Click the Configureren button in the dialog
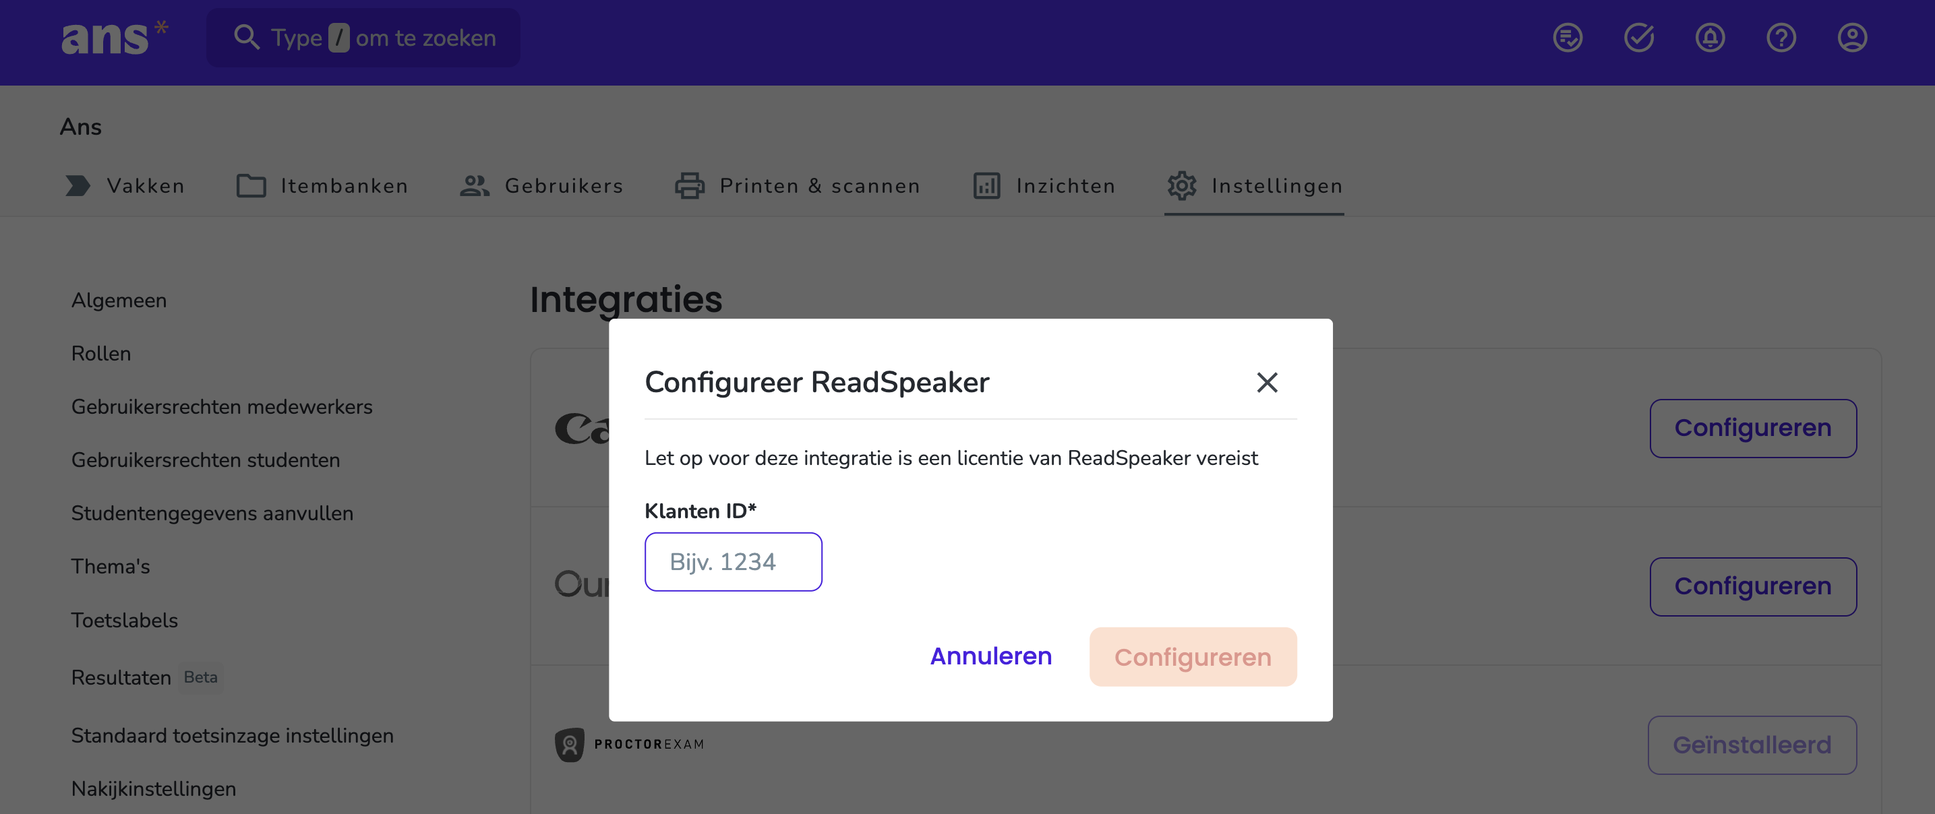Screen dimensions: 1935x814 [1193, 657]
